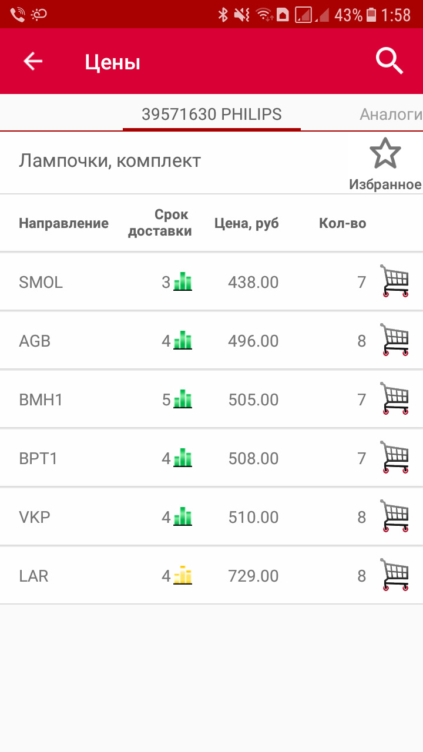Open search with magnifier icon
Viewport: 423px width, 752px height.
[390, 61]
